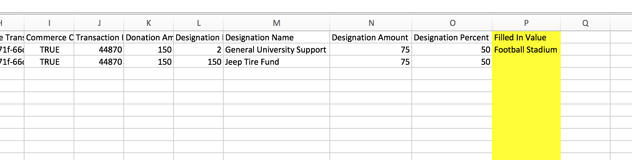
Task: Click the Filled In Value cell
Action: coord(526,37)
